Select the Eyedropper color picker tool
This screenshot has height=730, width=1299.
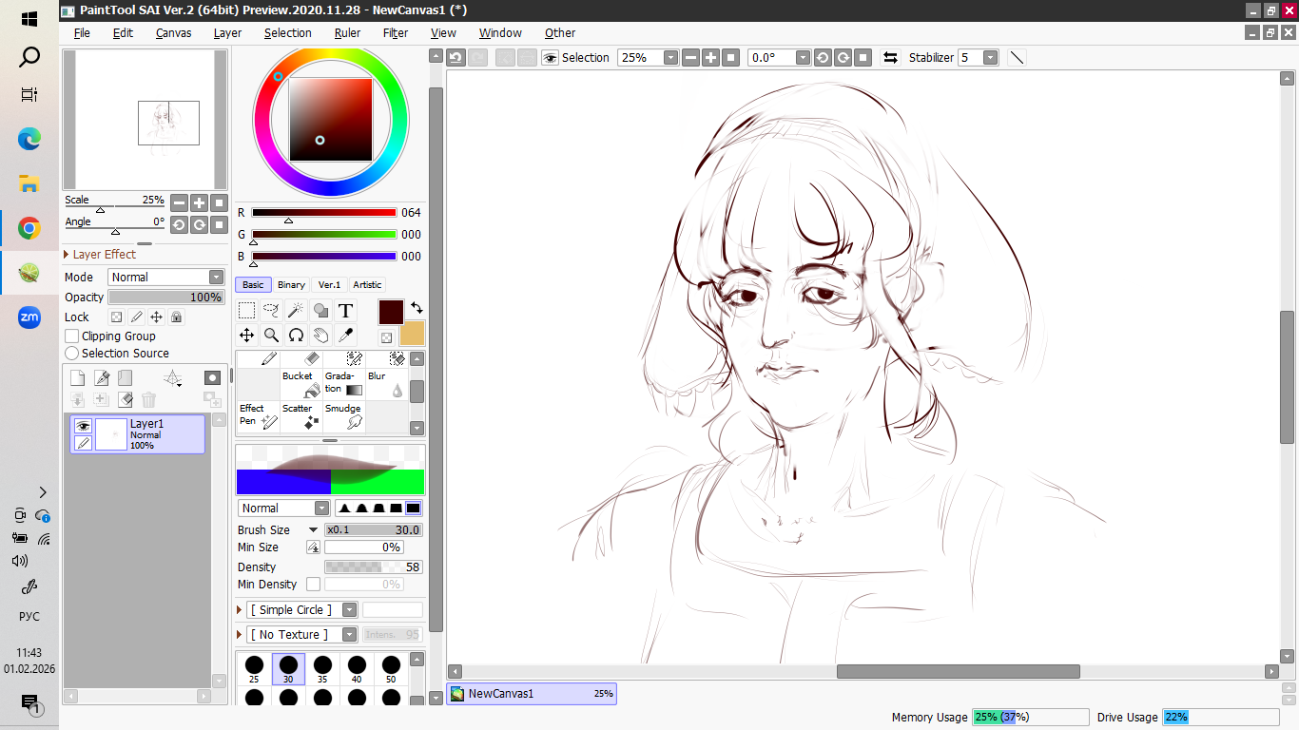[x=345, y=335]
